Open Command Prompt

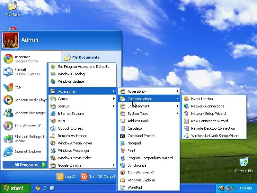pos(149,135)
